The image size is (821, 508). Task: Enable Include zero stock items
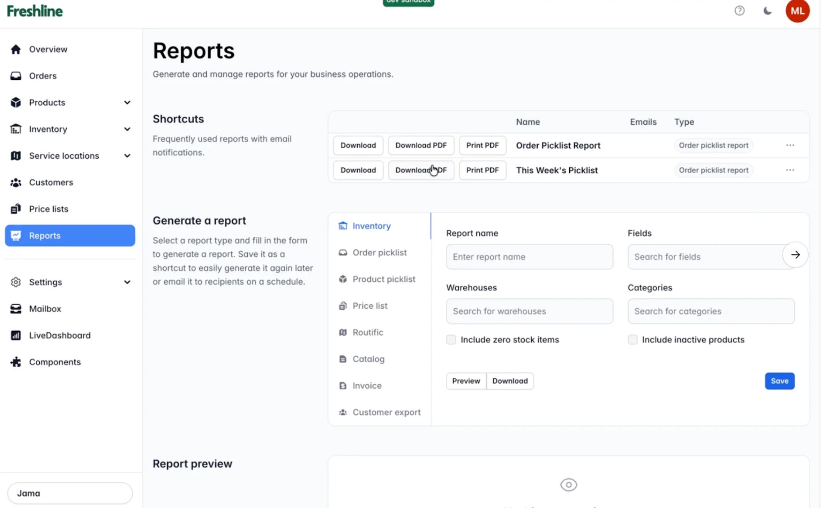451,339
